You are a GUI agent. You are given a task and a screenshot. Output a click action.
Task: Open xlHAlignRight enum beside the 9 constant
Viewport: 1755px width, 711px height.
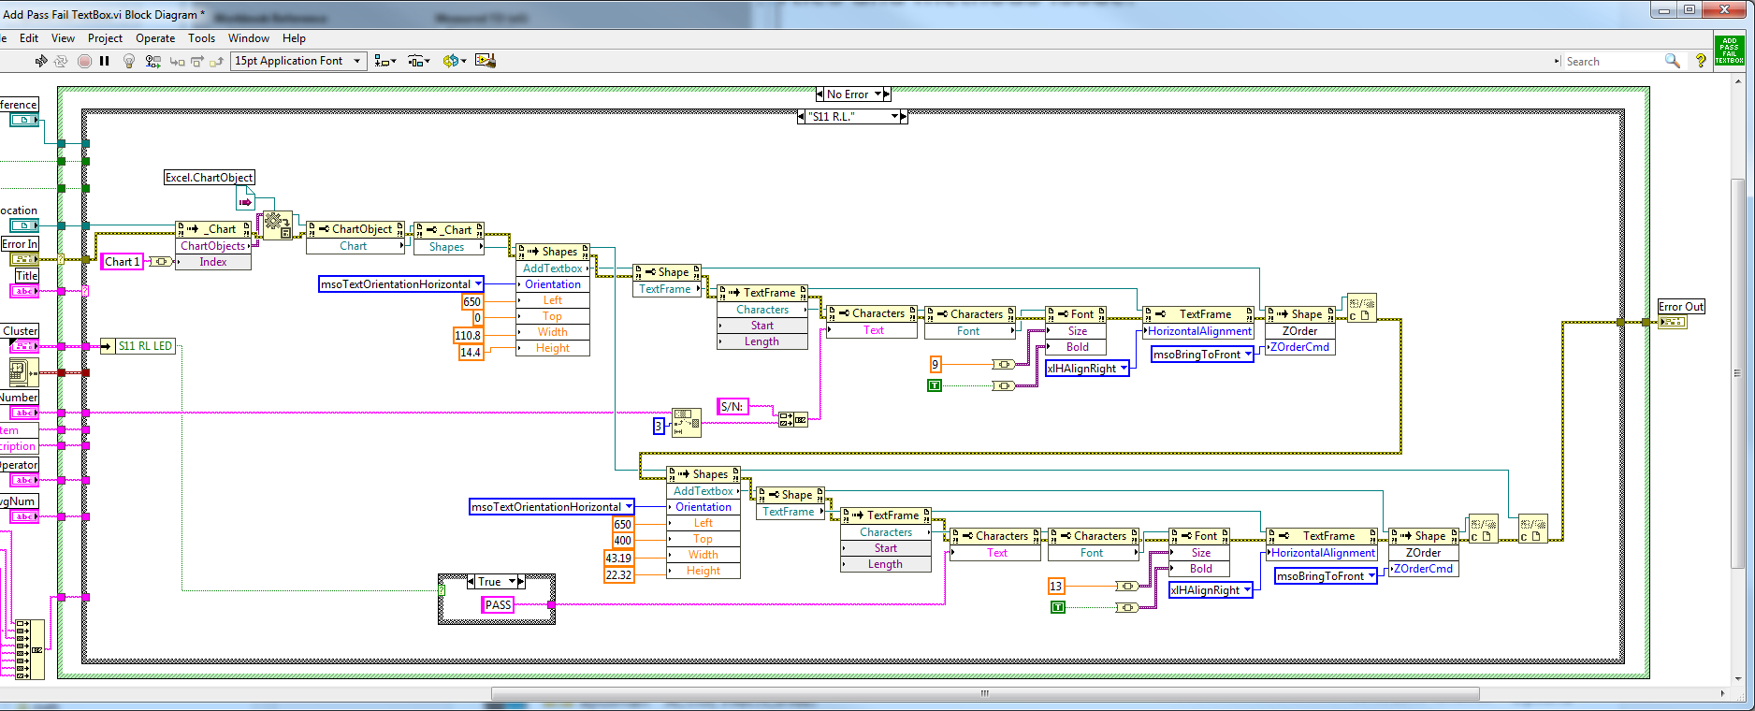pos(1086,369)
